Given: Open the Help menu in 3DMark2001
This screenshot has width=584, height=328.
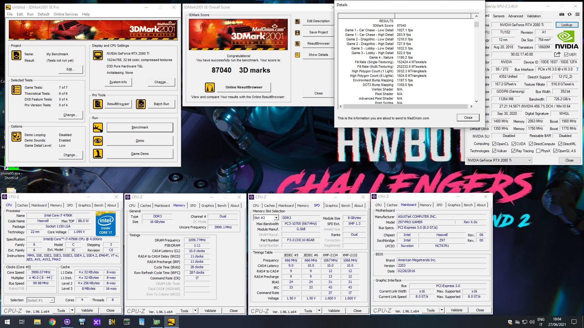Looking at the screenshot, I should [86, 14].
